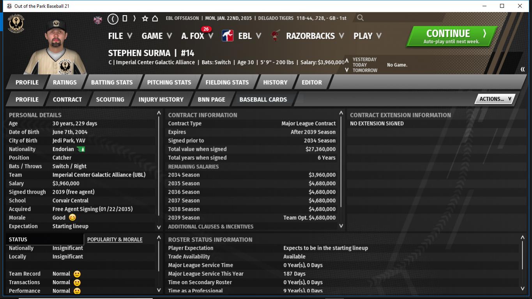Switch to the PITCHING STATS tab
This screenshot has width=532, height=299.
pos(169,82)
